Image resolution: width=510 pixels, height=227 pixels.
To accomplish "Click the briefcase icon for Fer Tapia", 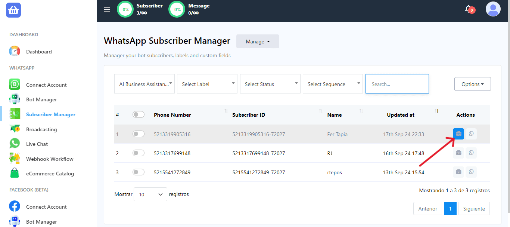I will pos(458,134).
